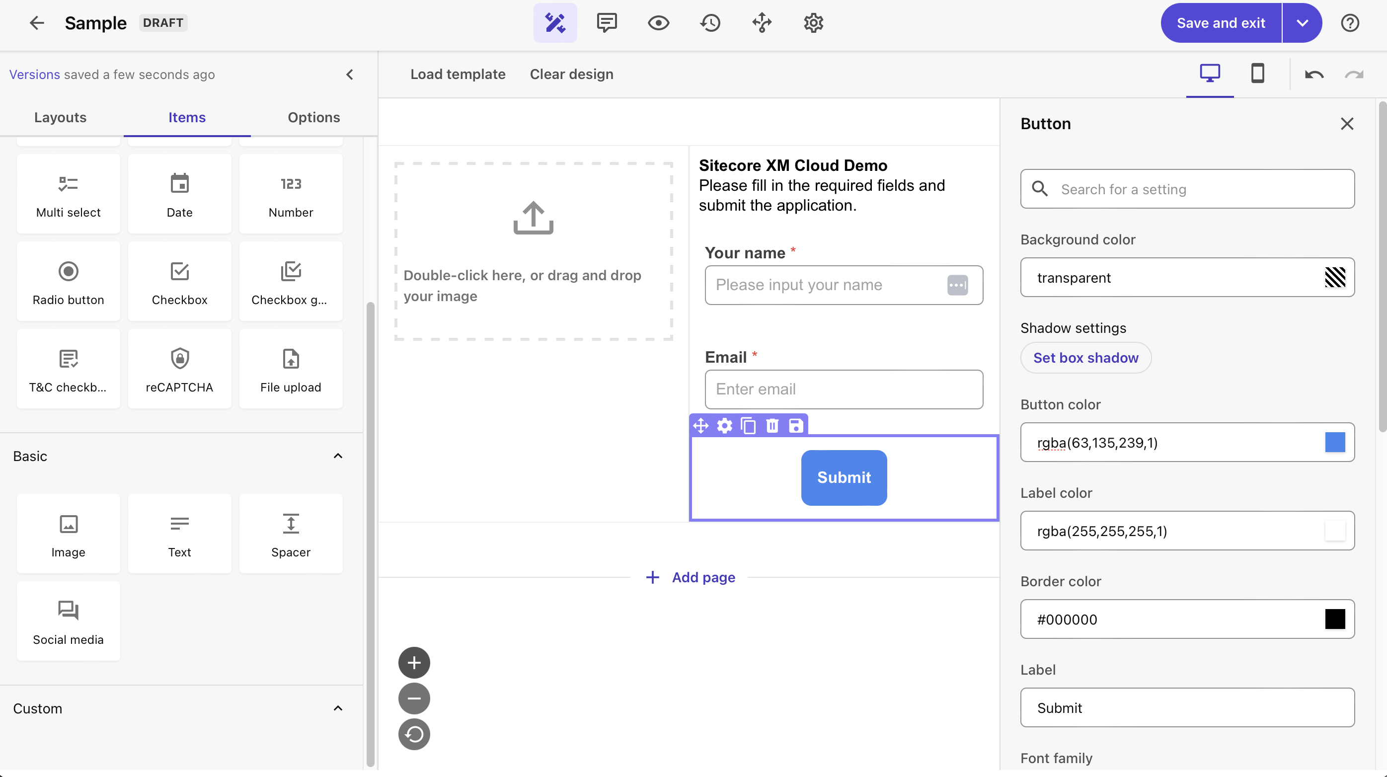Screen dimensions: 1387x777
Task: Select the Text item
Action: pos(180,534)
